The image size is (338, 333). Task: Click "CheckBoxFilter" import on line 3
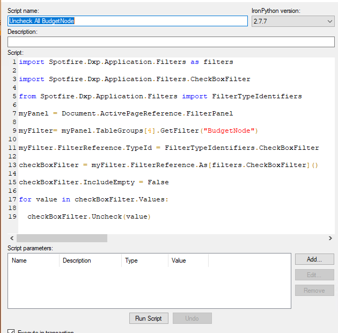[220, 79]
